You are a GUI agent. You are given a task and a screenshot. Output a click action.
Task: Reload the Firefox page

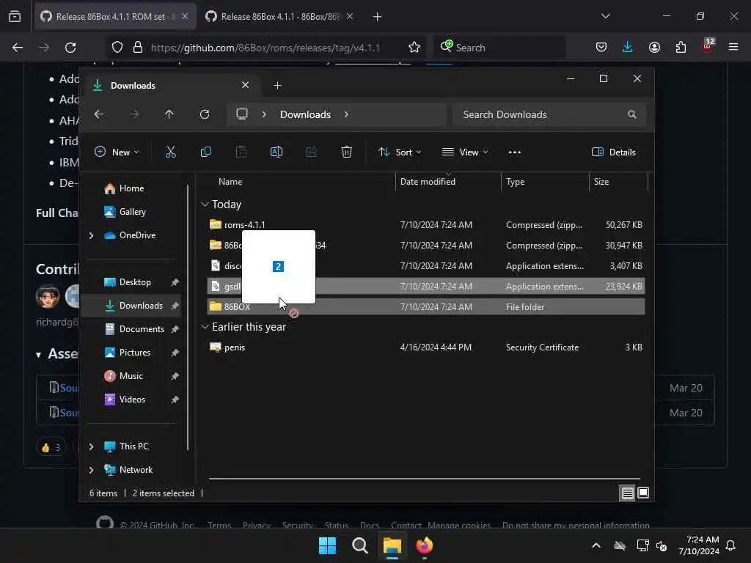(70, 48)
